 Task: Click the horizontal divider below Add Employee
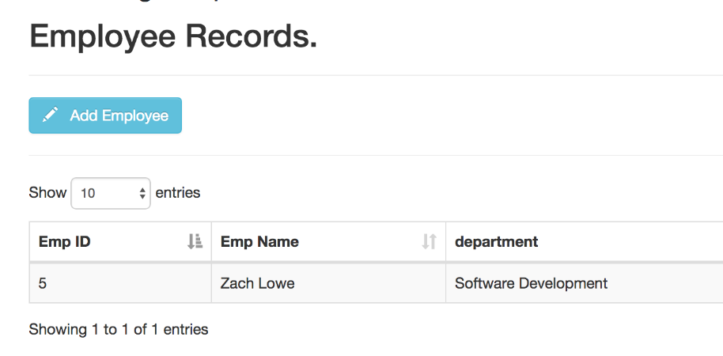(x=376, y=155)
